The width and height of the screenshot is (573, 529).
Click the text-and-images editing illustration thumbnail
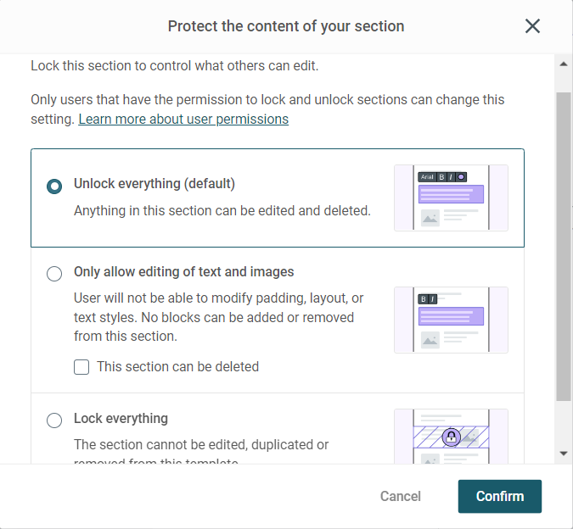(x=451, y=320)
